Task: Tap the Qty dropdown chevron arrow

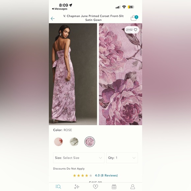Action: (134, 158)
